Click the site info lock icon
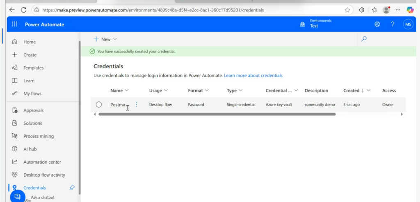 tap(37, 10)
